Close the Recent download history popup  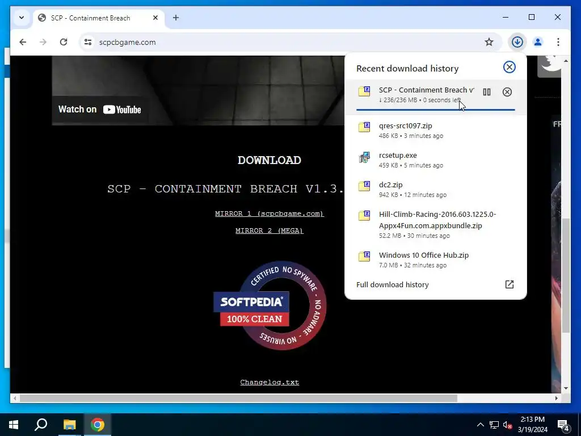tap(509, 67)
